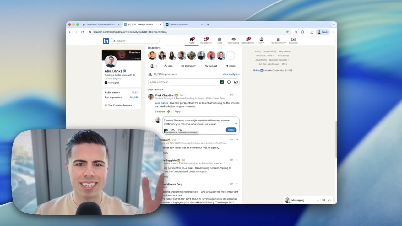402x226 pixels.
Task: Expand the Business Services dropdown
Action: (279, 60)
